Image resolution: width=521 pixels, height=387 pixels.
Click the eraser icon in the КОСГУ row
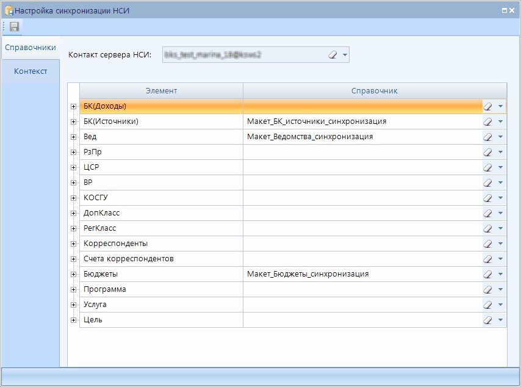coord(488,198)
